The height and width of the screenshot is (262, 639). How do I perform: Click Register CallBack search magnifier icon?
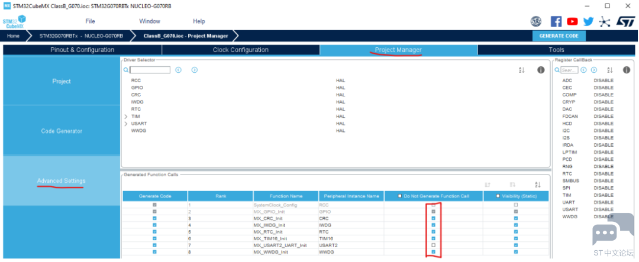click(557, 70)
